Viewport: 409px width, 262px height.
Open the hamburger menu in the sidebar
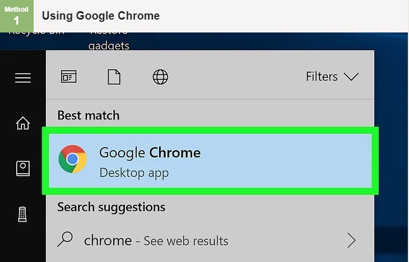(x=23, y=78)
